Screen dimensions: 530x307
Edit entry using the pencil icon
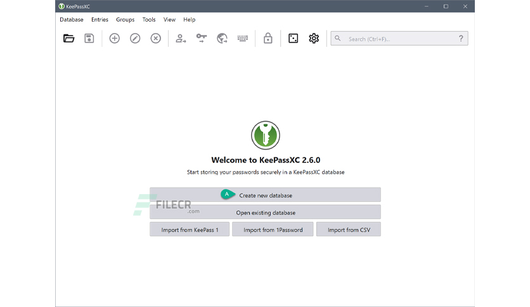[x=135, y=39]
